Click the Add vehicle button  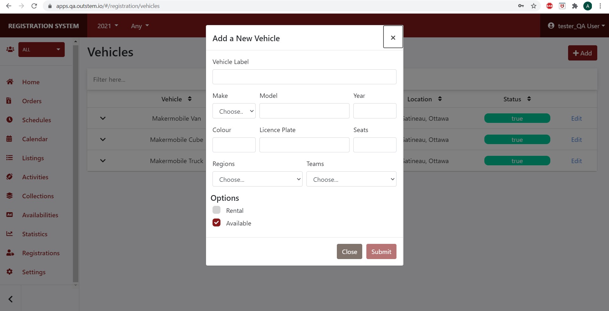582,53
